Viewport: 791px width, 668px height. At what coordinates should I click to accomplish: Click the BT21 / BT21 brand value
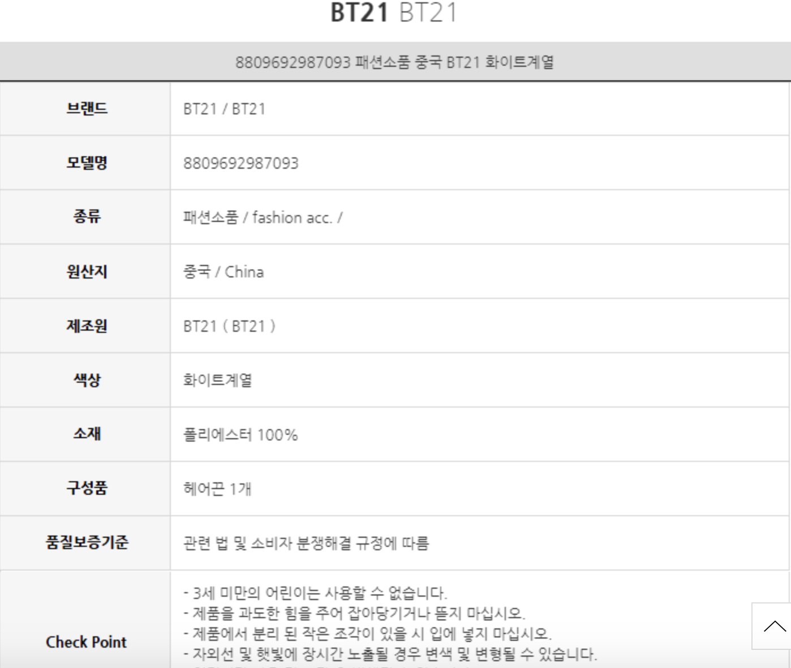tap(224, 109)
